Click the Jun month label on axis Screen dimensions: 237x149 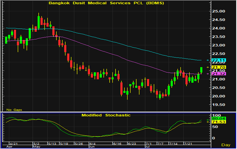point(91,147)
